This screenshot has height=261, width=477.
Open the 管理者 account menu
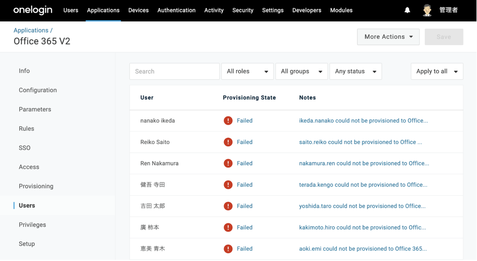(x=449, y=10)
